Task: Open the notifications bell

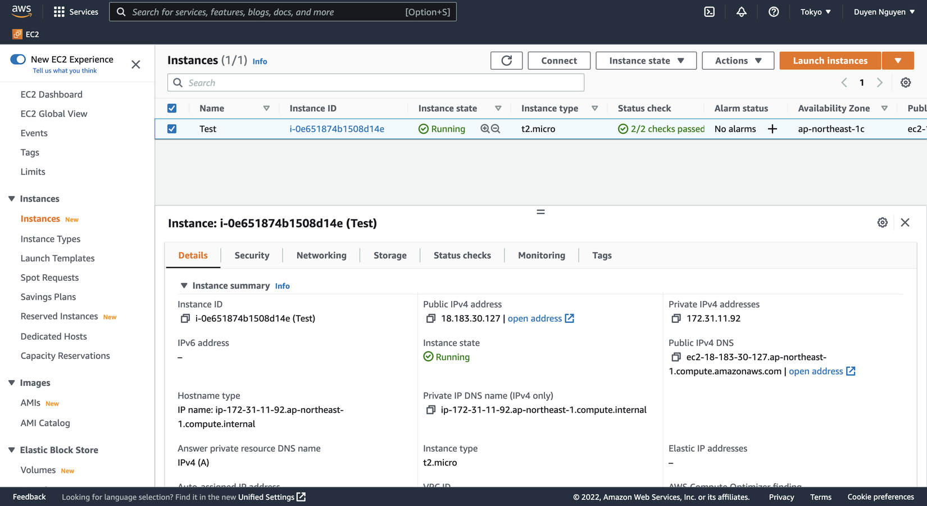Action: 742,12
